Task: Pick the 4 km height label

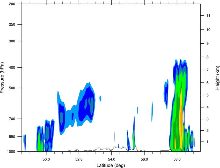Action: (x=207, y=107)
